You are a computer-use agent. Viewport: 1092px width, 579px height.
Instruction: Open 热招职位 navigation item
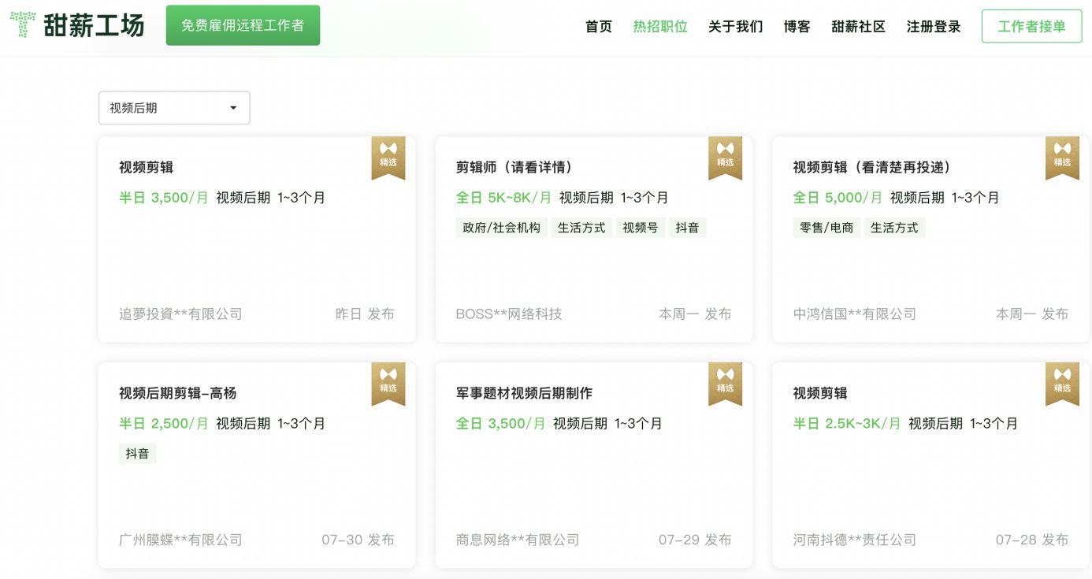(660, 26)
